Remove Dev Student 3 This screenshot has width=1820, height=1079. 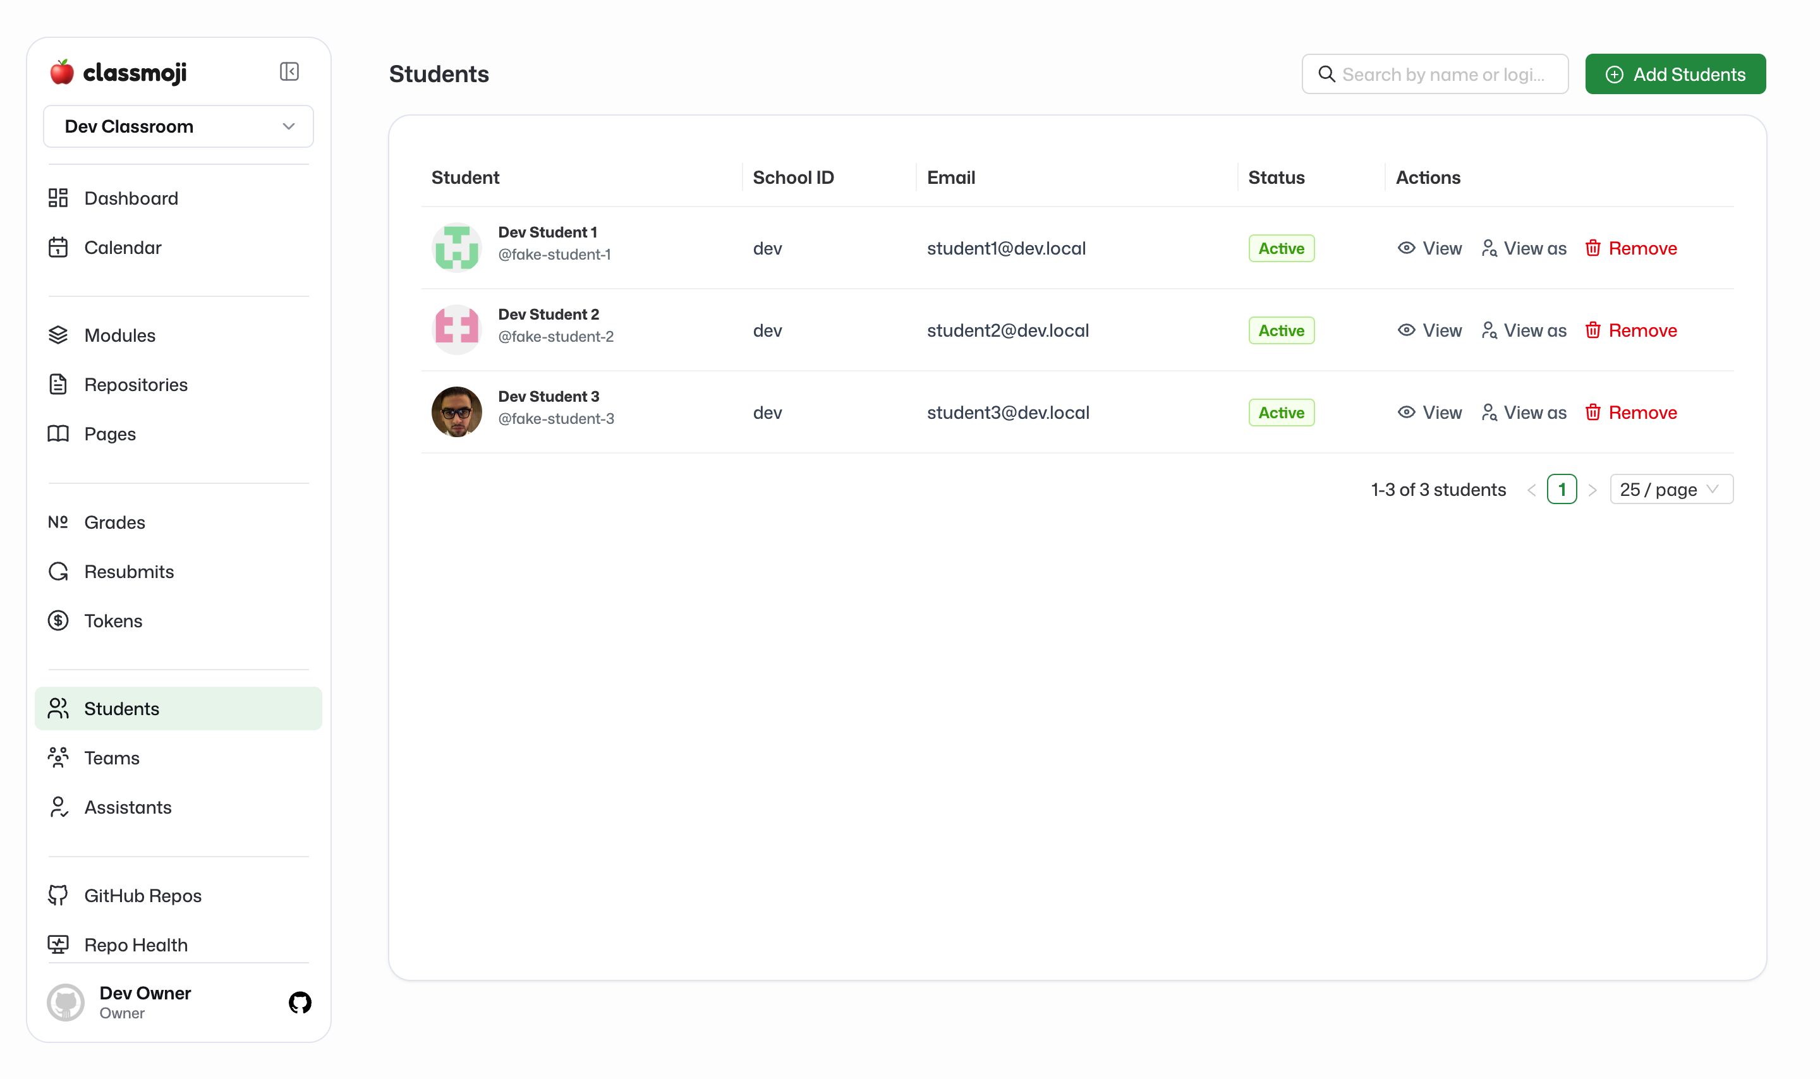point(1631,413)
